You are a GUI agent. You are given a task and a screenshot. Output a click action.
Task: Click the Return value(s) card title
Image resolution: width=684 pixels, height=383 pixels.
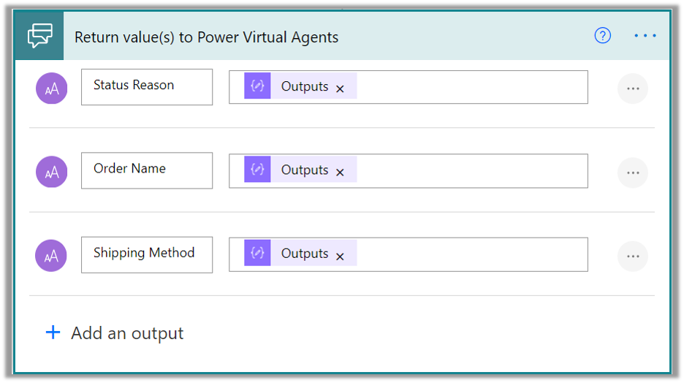tap(207, 37)
